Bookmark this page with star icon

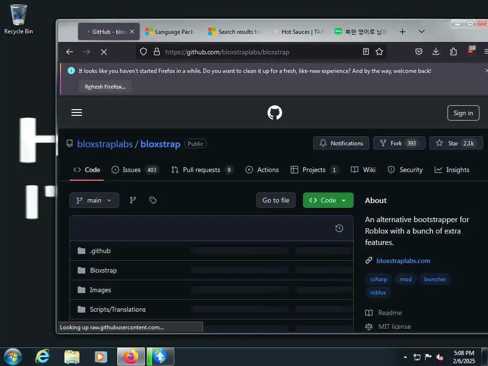(379, 51)
